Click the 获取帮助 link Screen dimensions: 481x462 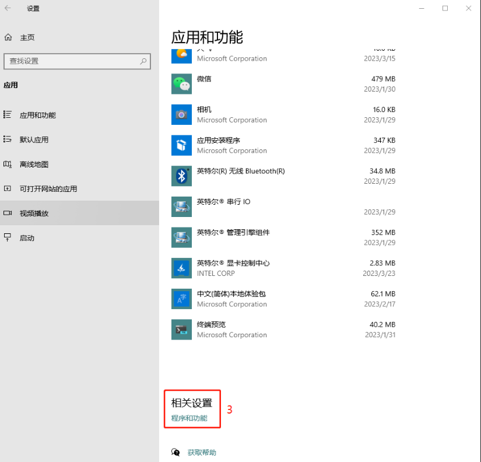(202, 452)
